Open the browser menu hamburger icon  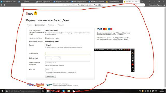150,2
